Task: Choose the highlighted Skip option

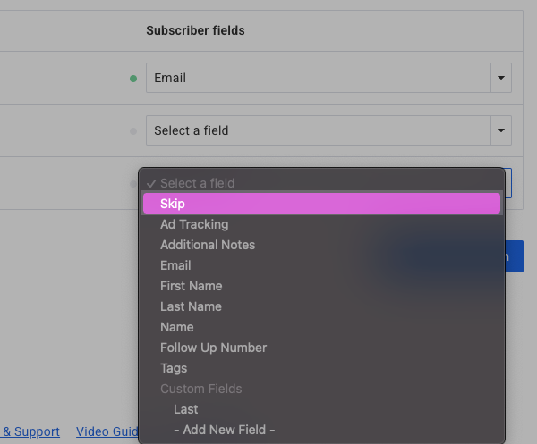Action: (x=320, y=204)
